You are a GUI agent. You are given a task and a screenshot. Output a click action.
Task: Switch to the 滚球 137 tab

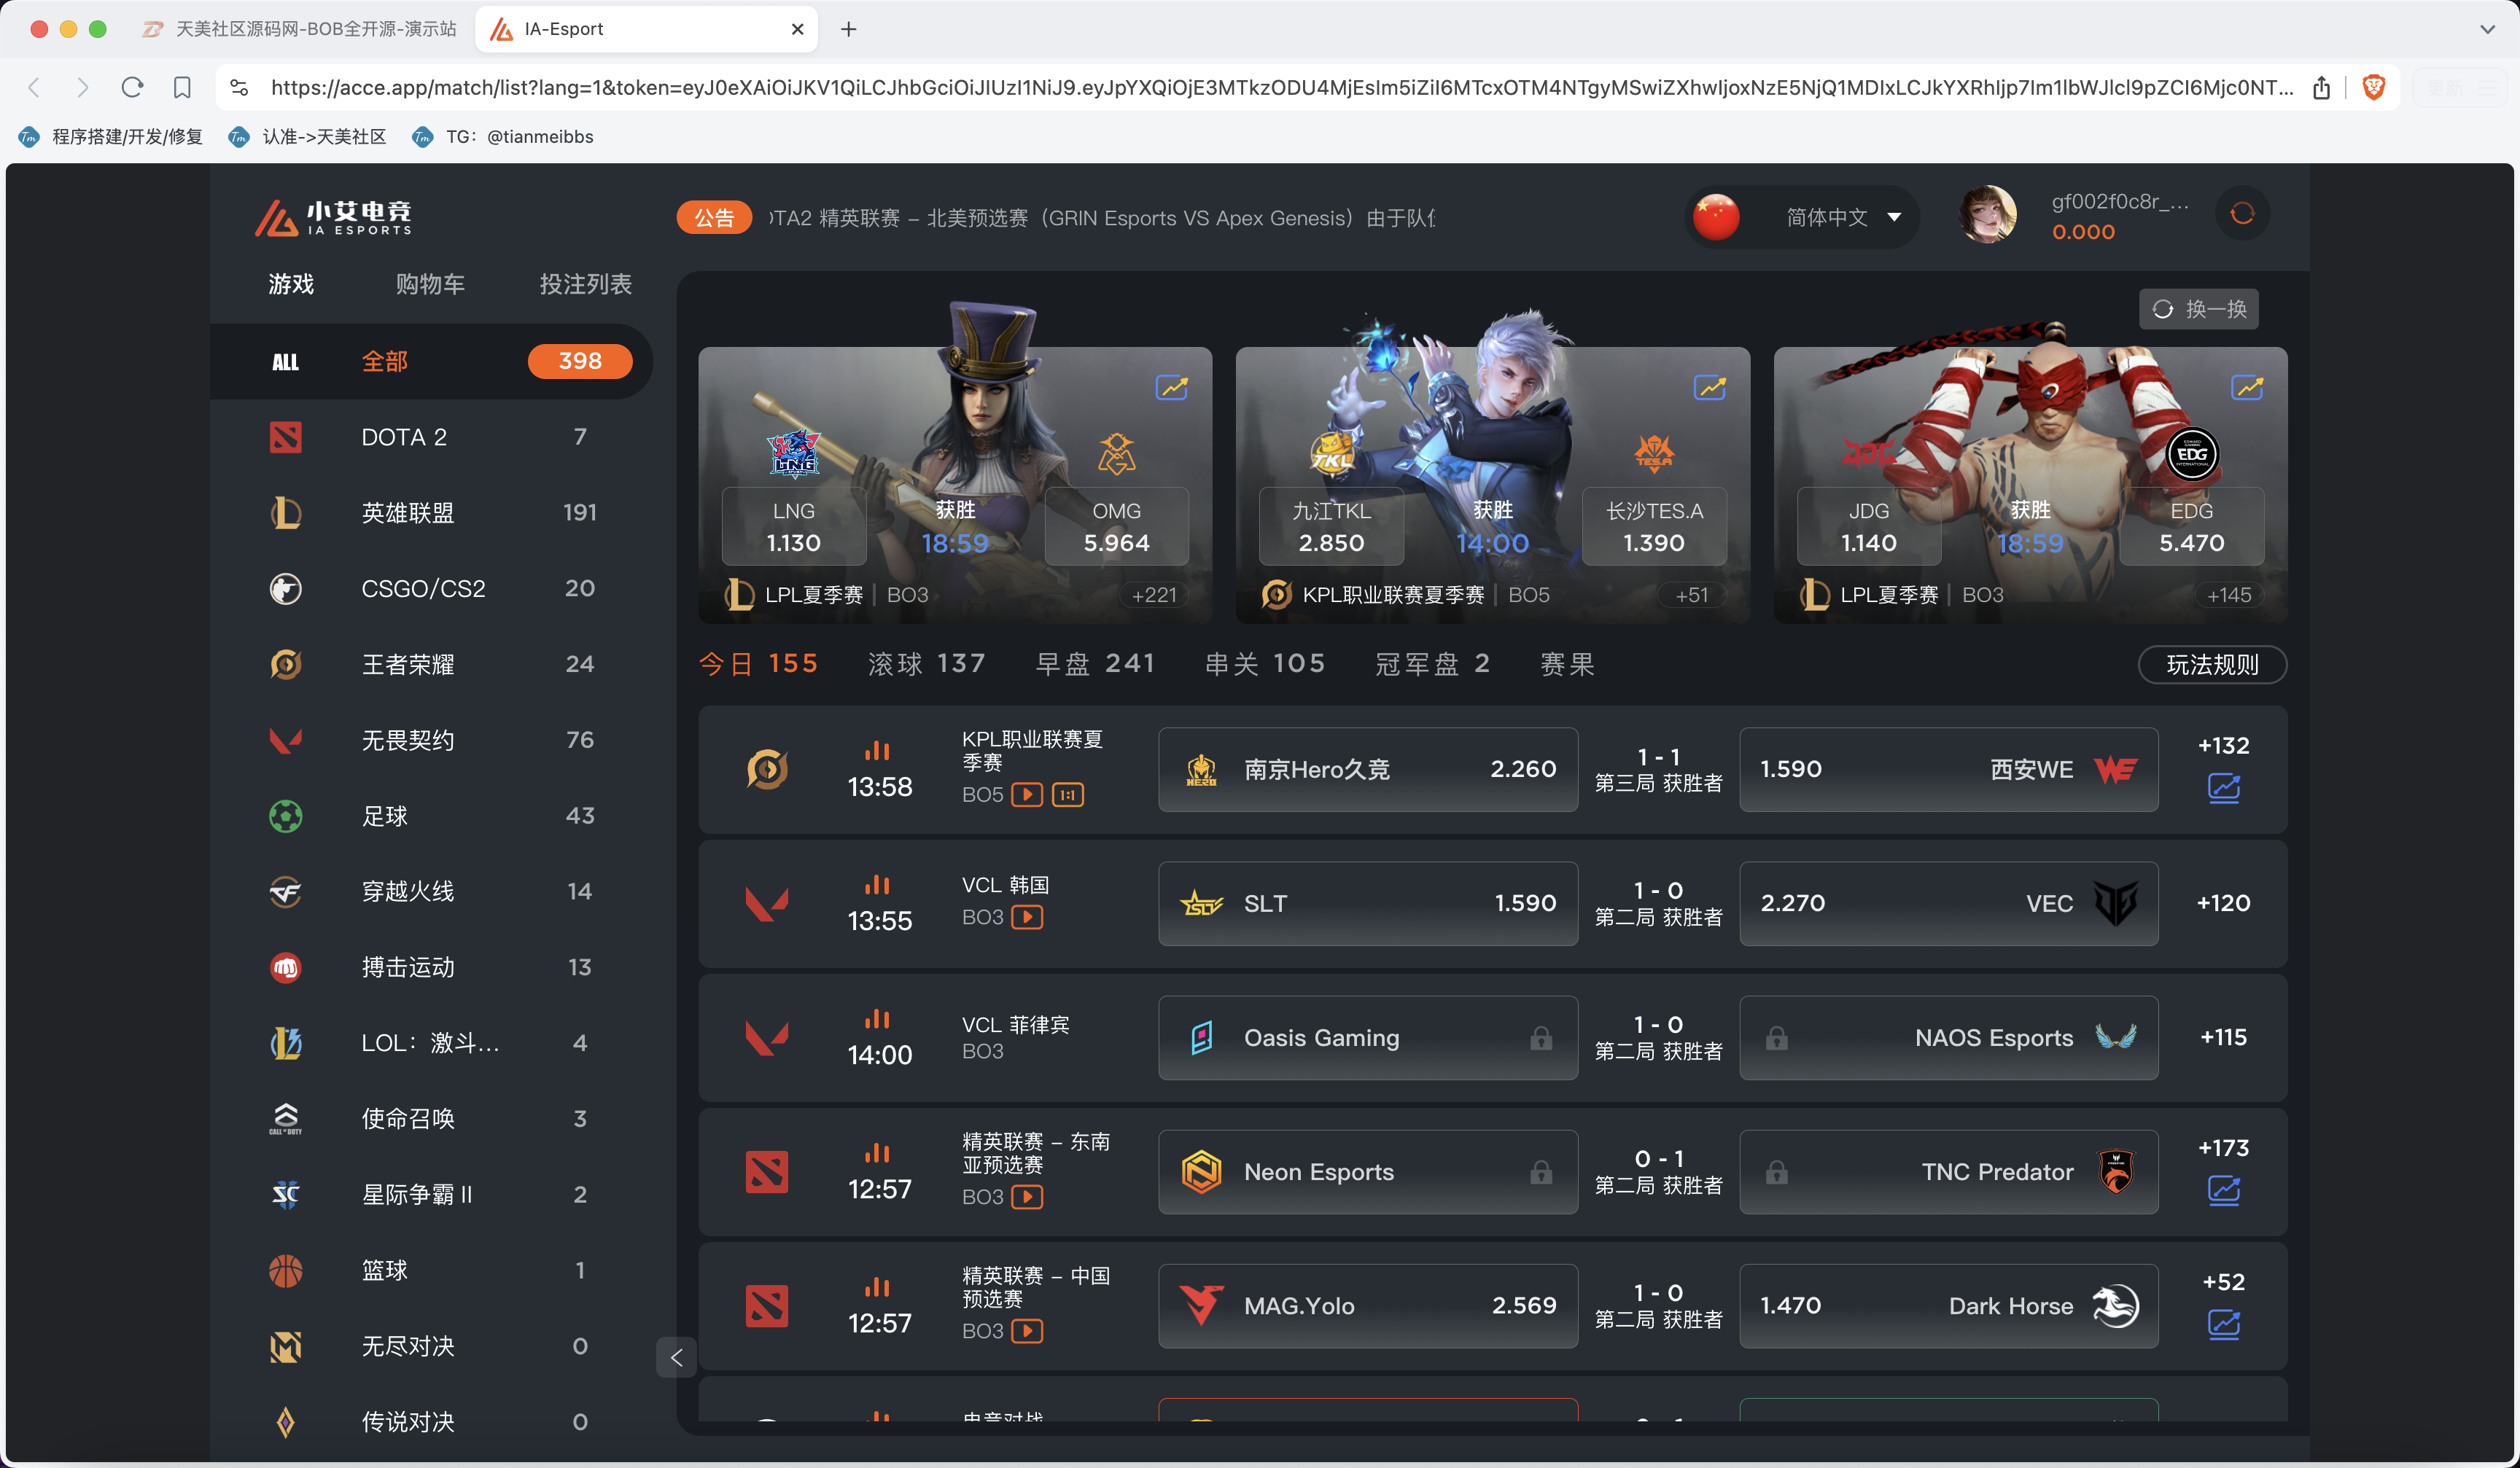926,663
